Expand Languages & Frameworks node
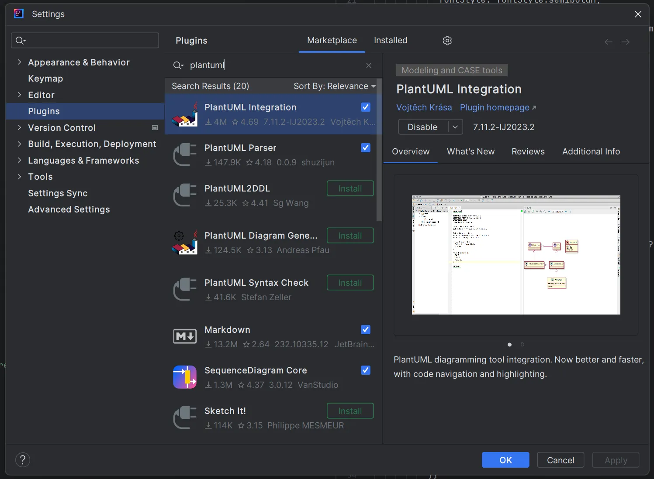The height and width of the screenshot is (479, 654). point(19,160)
